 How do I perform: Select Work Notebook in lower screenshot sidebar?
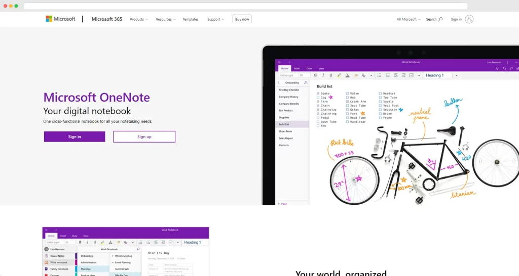59,262
